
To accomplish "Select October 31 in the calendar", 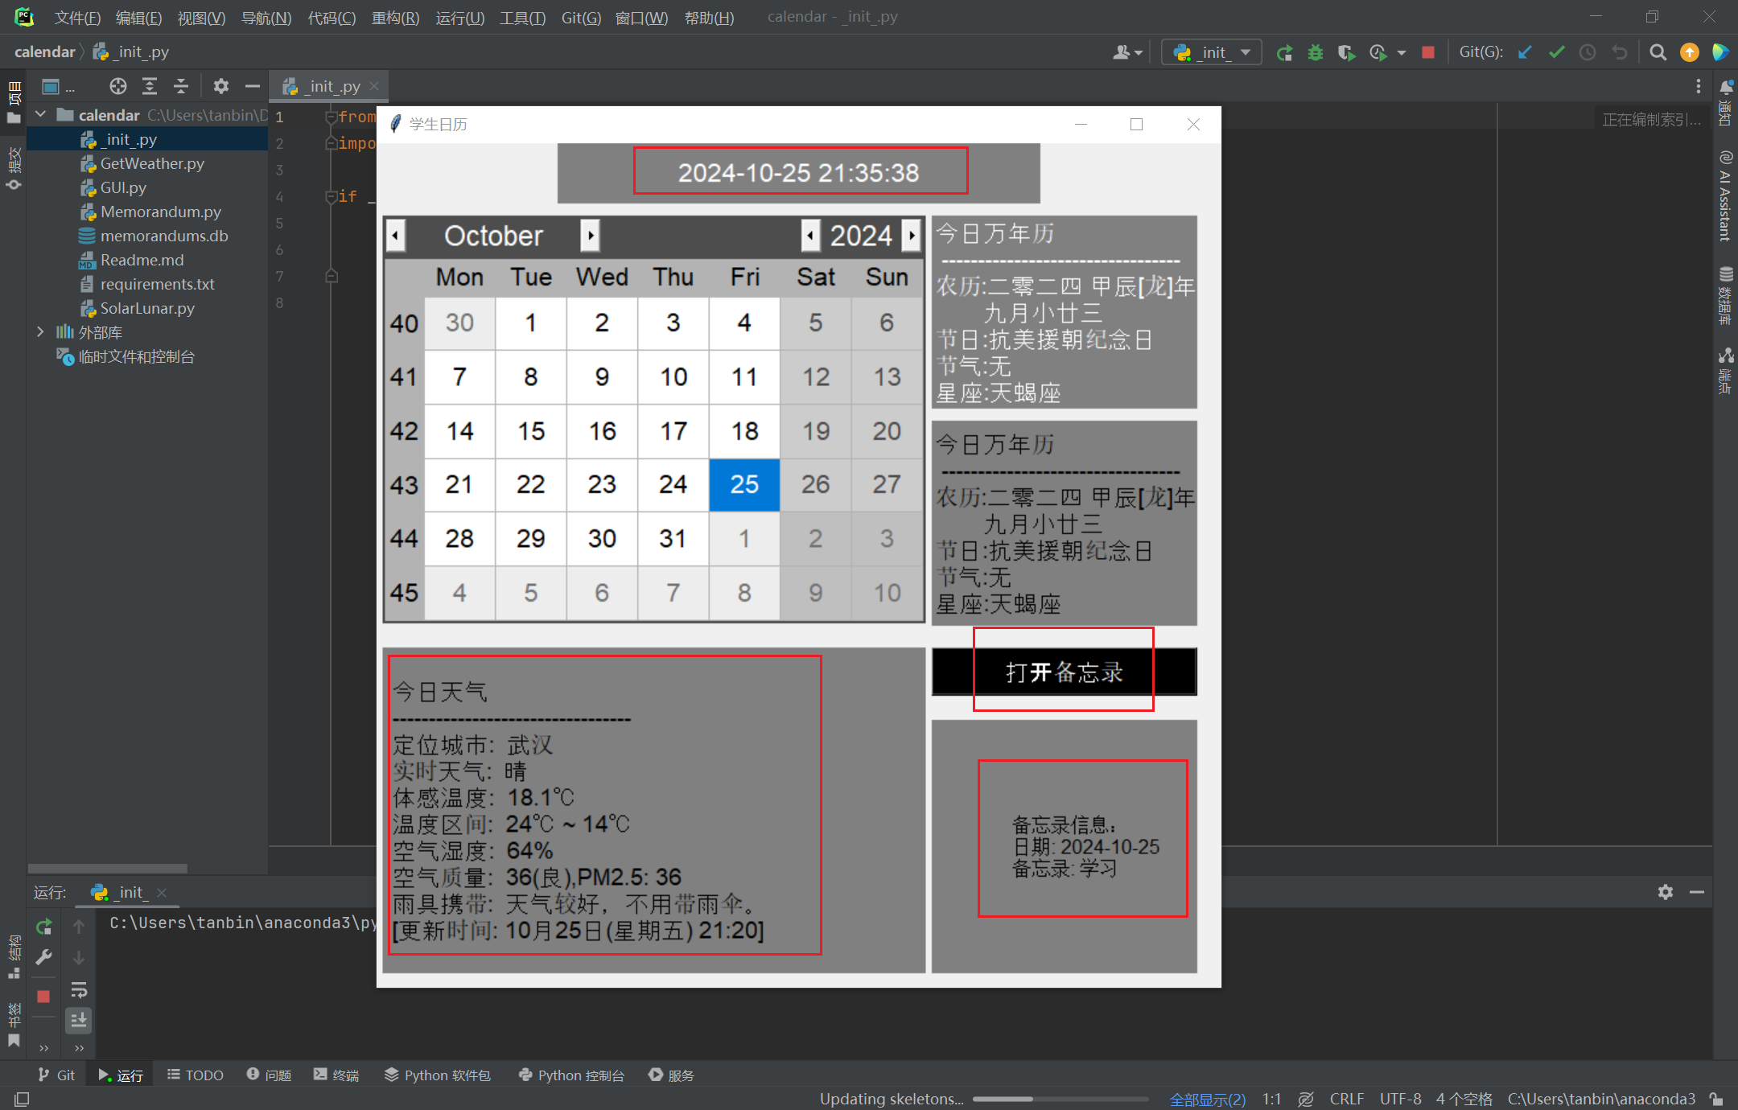I will (x=673, y=538).
